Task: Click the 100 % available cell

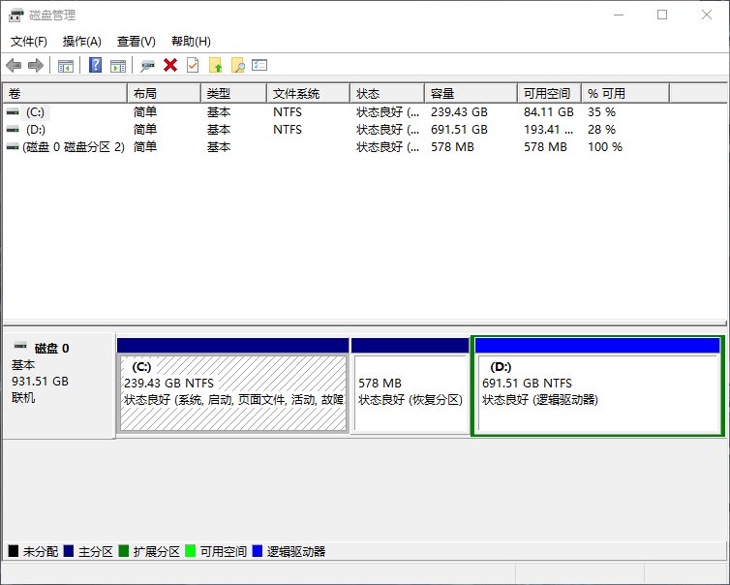Action: (605, 147)
